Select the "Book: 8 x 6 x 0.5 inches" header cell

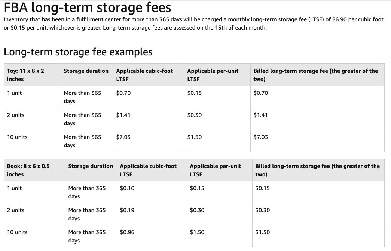click(x=28, y=170)
